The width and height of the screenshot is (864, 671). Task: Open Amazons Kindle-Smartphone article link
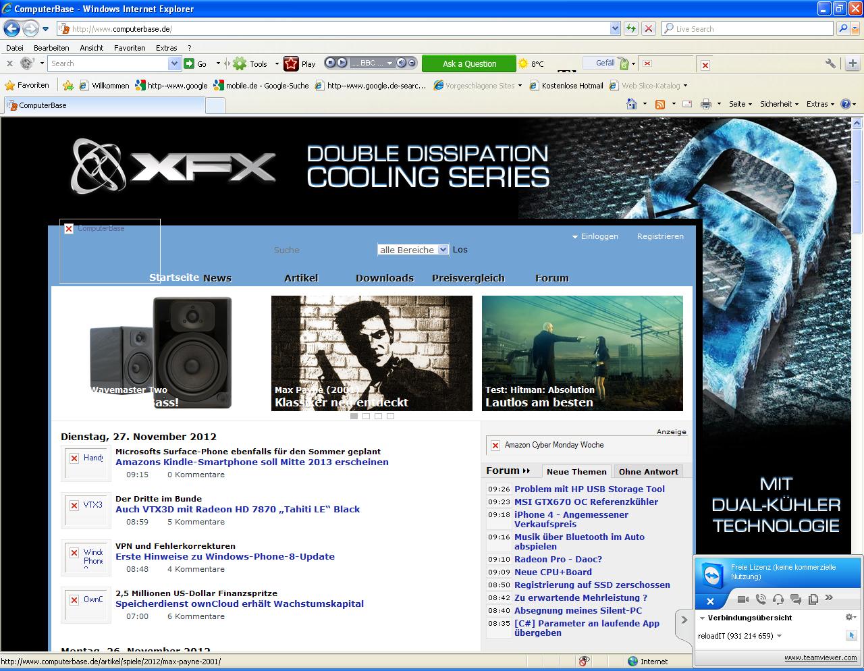tap(252, 462)
